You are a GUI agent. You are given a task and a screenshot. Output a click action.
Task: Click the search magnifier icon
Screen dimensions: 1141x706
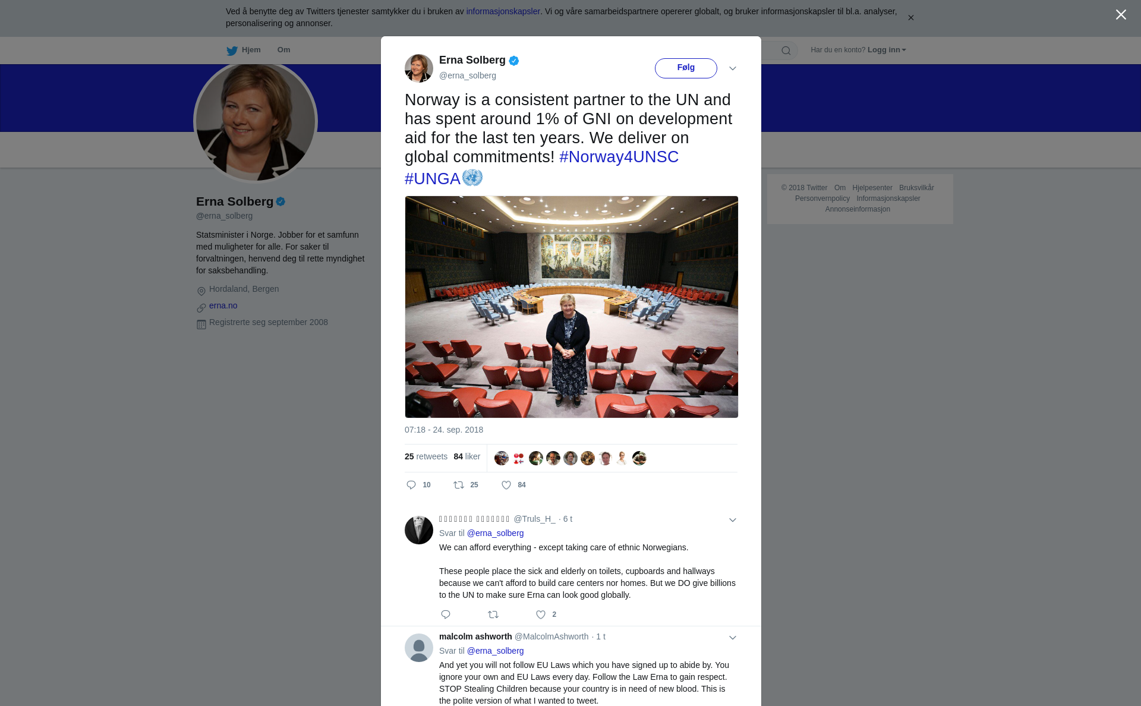coord(786,51)
